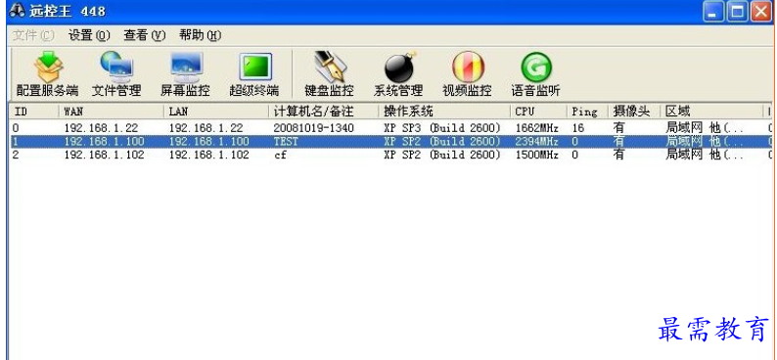Click computer name TEST
This screenshot has height=360, width=777.
point(286,142)
